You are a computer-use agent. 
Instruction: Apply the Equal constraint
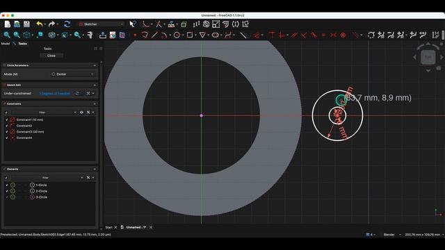tap(323, 35)
